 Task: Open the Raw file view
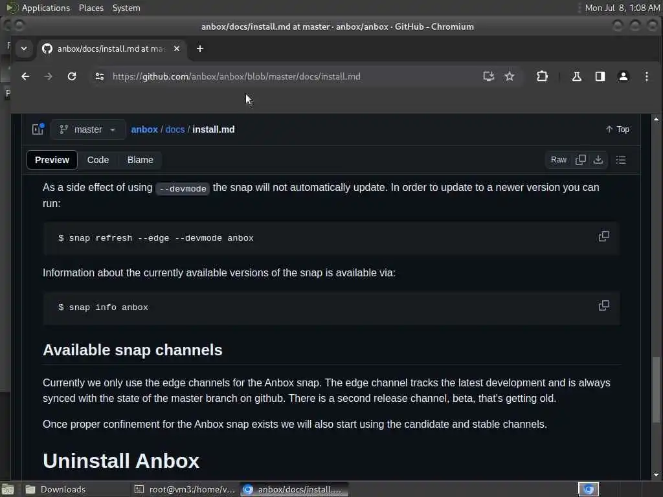(x=559, y=160)
